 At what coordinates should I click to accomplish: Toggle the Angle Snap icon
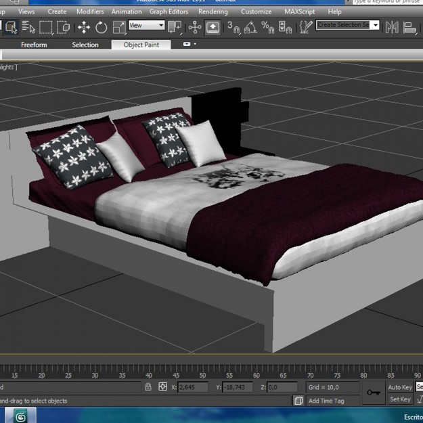pyautogui.click(x=250, y=27)
